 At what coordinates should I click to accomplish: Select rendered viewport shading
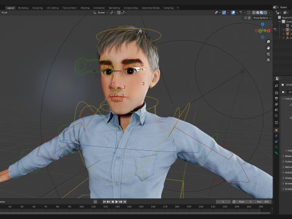(x=265, y=13)
